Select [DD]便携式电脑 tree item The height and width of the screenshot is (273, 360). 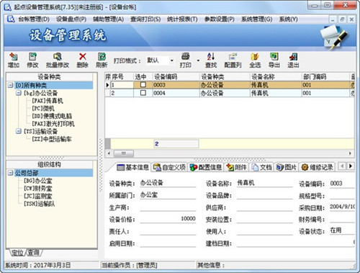pos(52,116)
